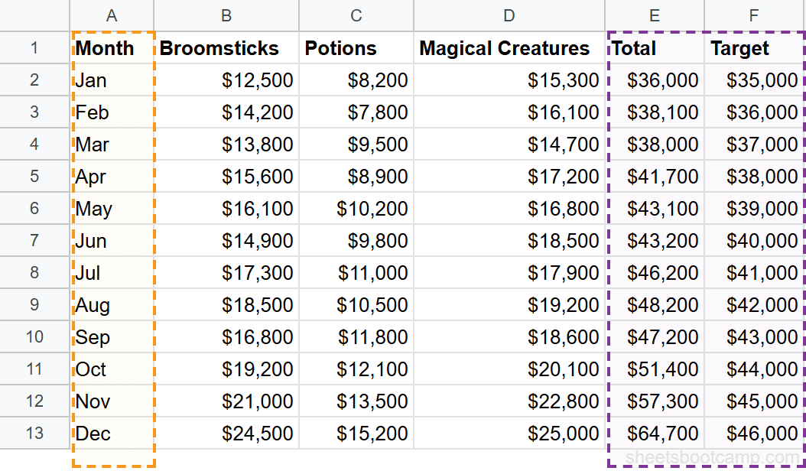
Task: Select row number 1
Action: [34, 47]
